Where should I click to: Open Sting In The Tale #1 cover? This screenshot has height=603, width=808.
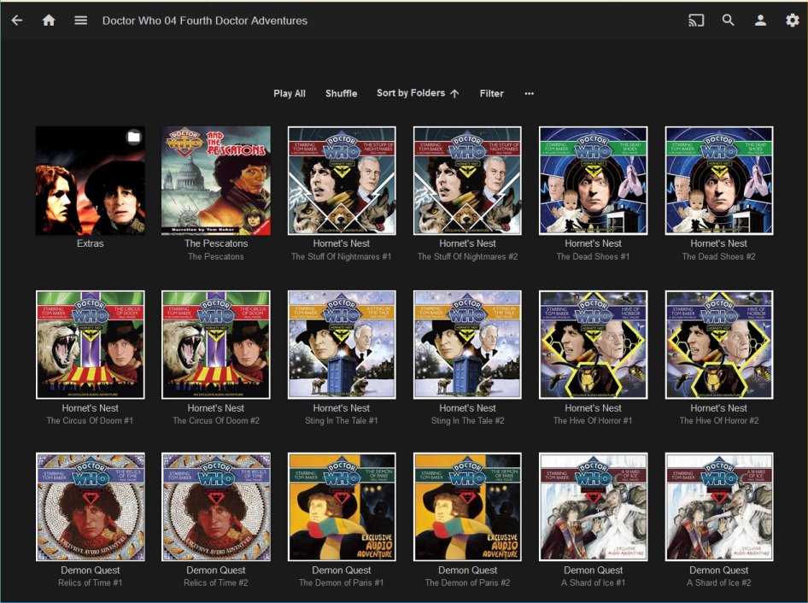pyautogui.click(x=342, y=345)
